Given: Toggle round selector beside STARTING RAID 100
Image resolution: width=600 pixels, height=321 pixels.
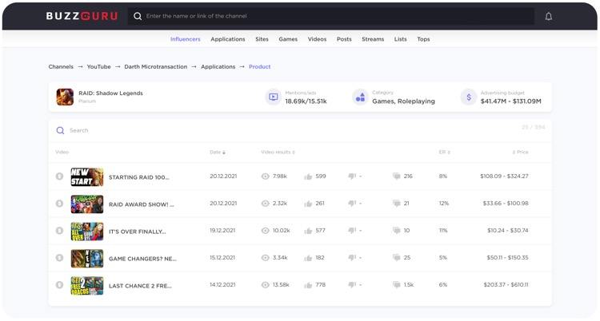Looking at the screenshot, I should 59,176.
